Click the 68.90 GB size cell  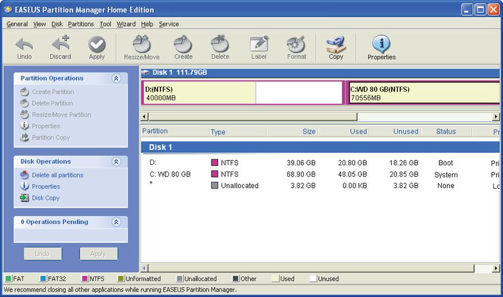[x=301, y=174]
